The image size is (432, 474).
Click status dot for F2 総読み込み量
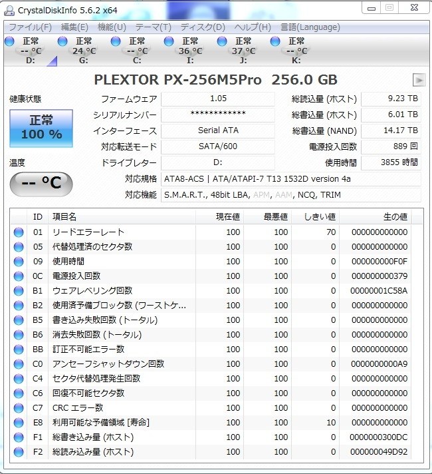19,451
